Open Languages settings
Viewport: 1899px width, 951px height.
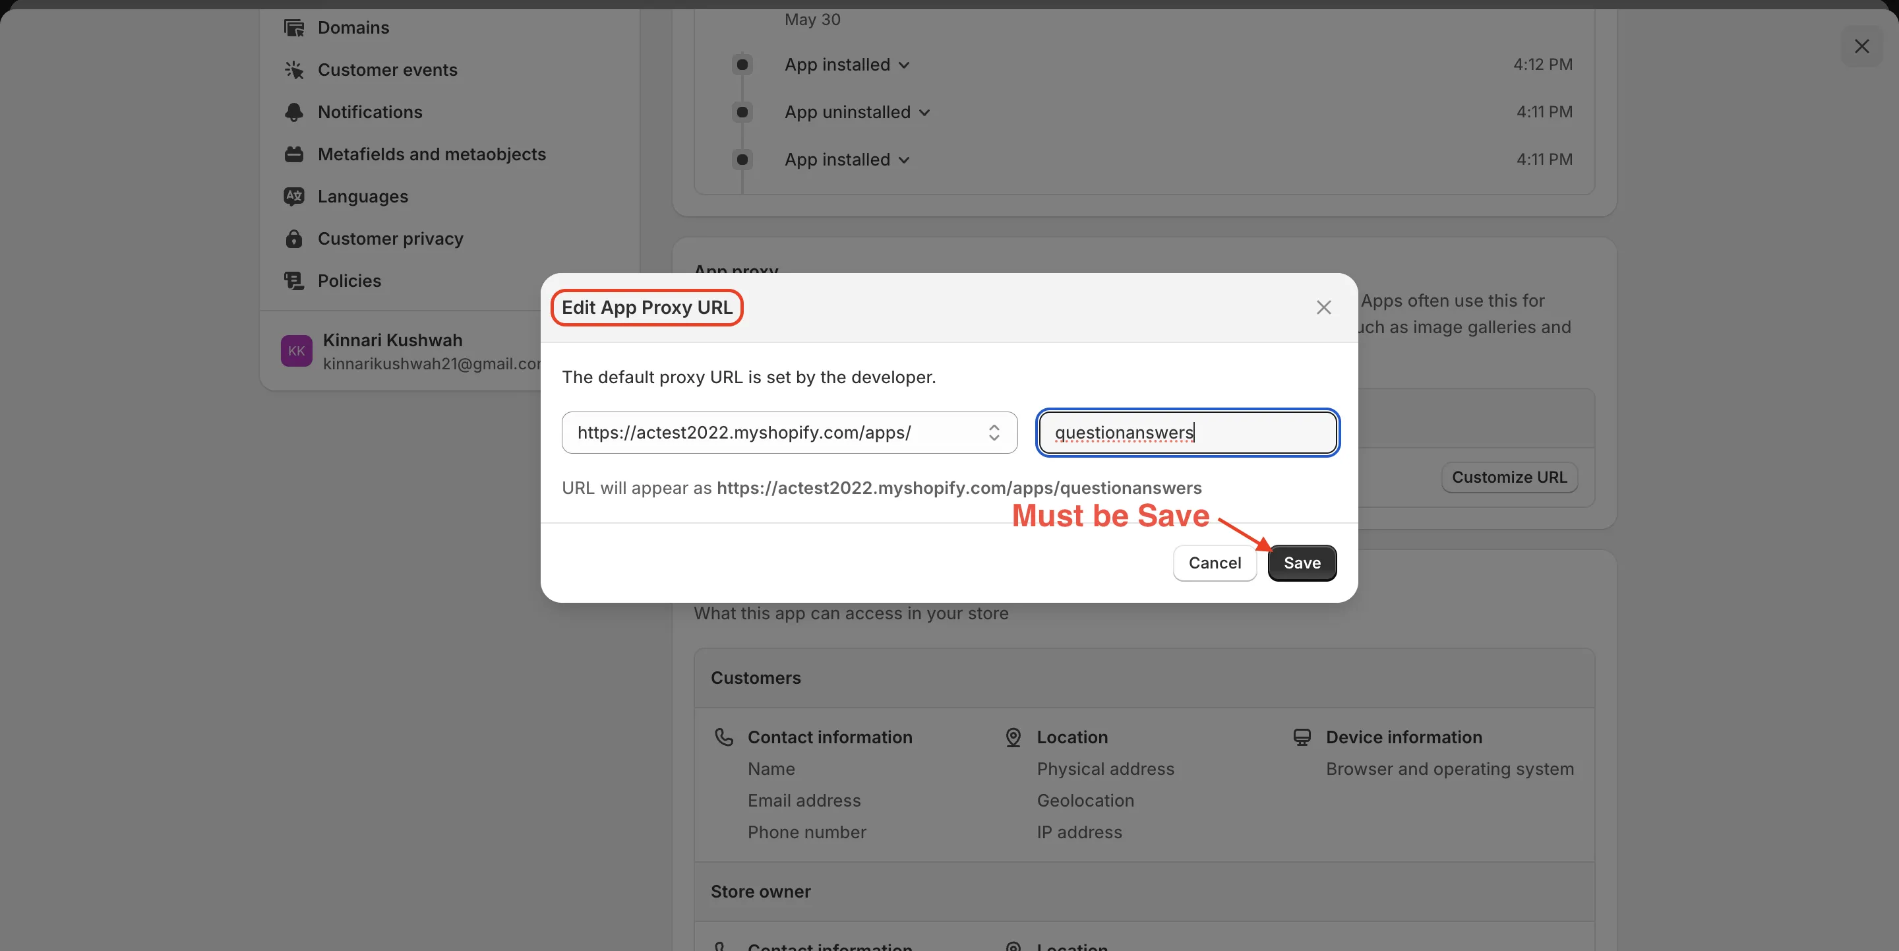click(363, 196)
